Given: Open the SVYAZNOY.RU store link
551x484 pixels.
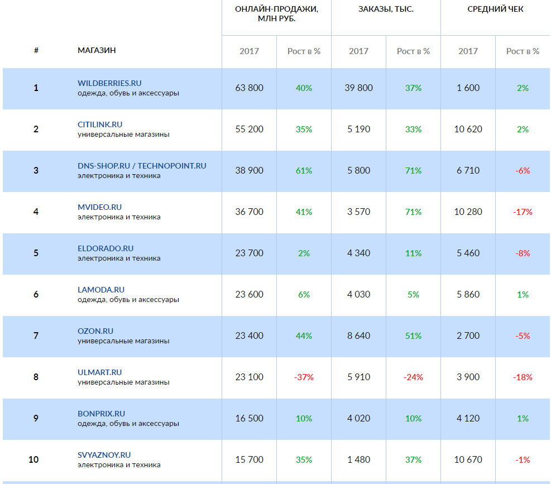Looking at the screenshot, I should [104, 455].
